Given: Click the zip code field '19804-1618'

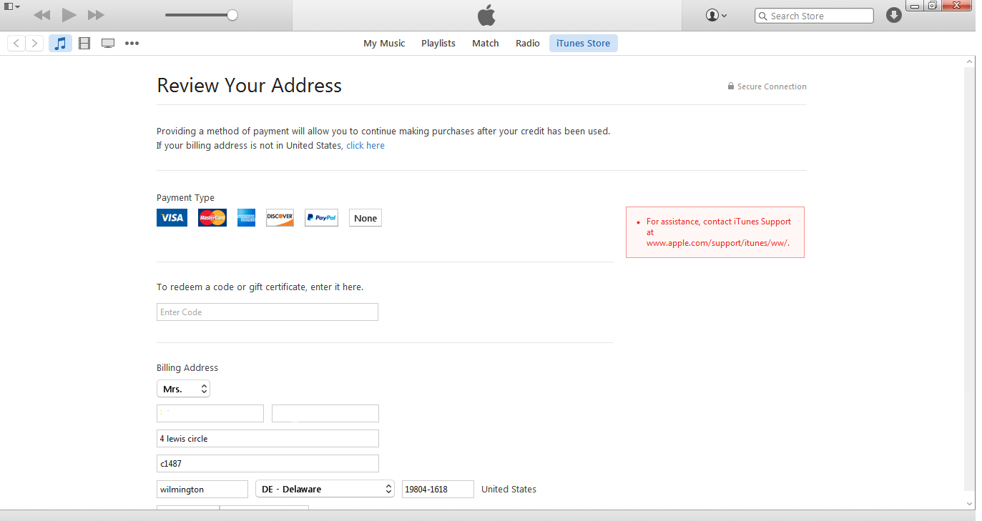Looking at the screenshot, I should point(438,490).
